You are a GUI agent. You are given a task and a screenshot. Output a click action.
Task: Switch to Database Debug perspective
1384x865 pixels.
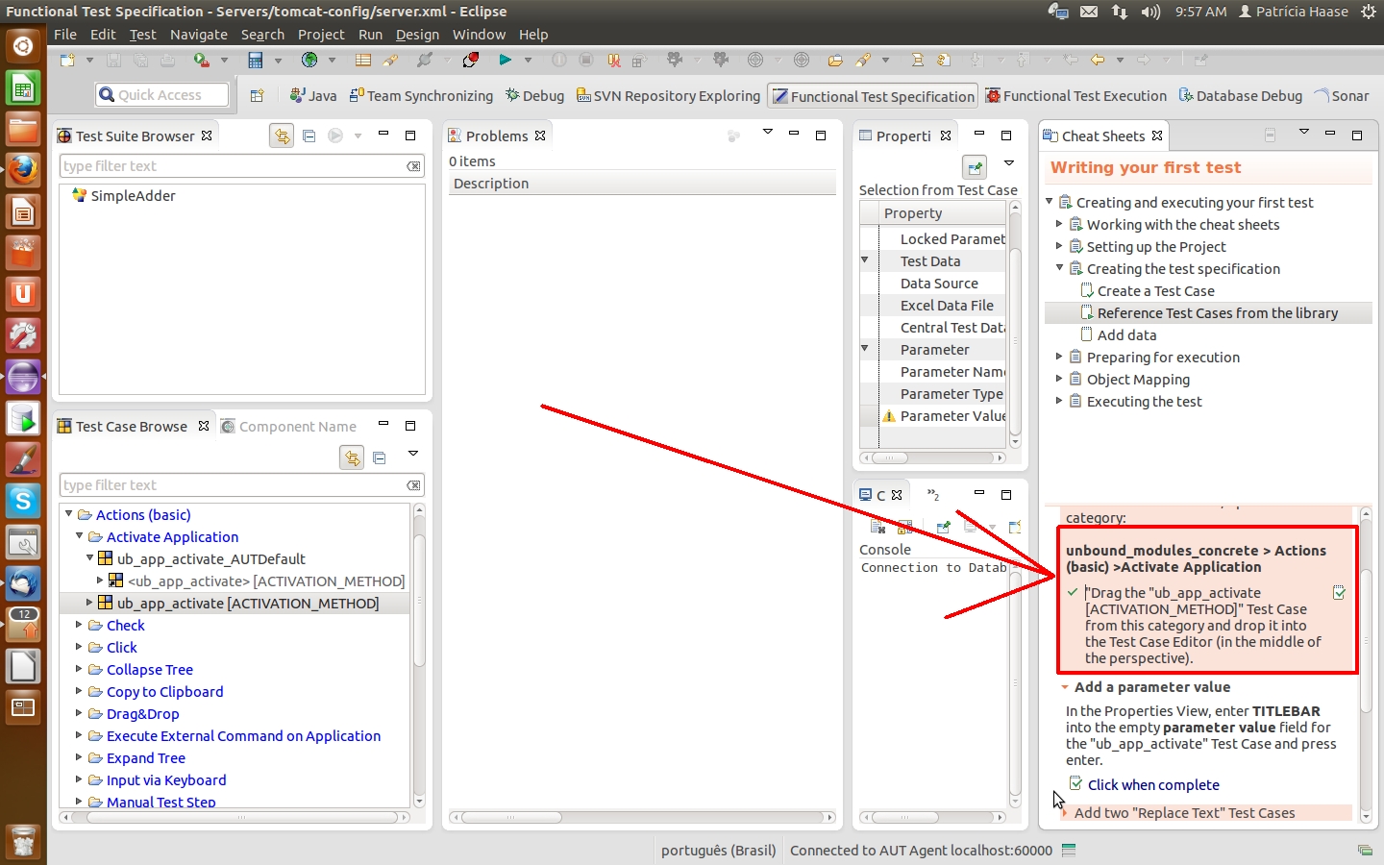coord(1241,96)
